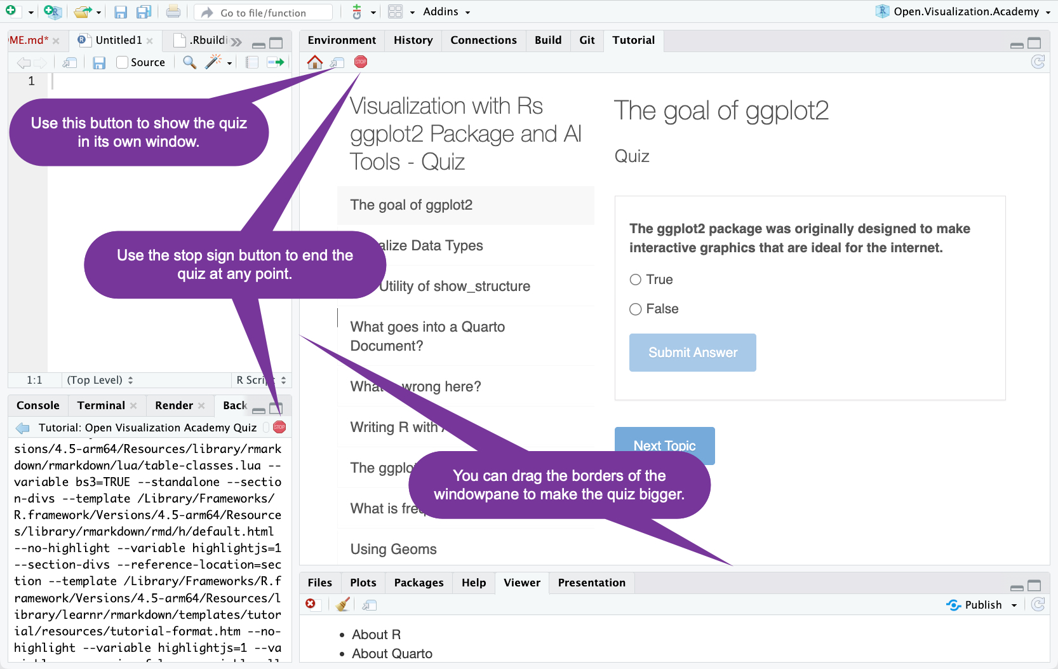1058x669 pixels.
Task: Click the home icon in the Tutorial toolbar
Action: (x=314, y=62)
